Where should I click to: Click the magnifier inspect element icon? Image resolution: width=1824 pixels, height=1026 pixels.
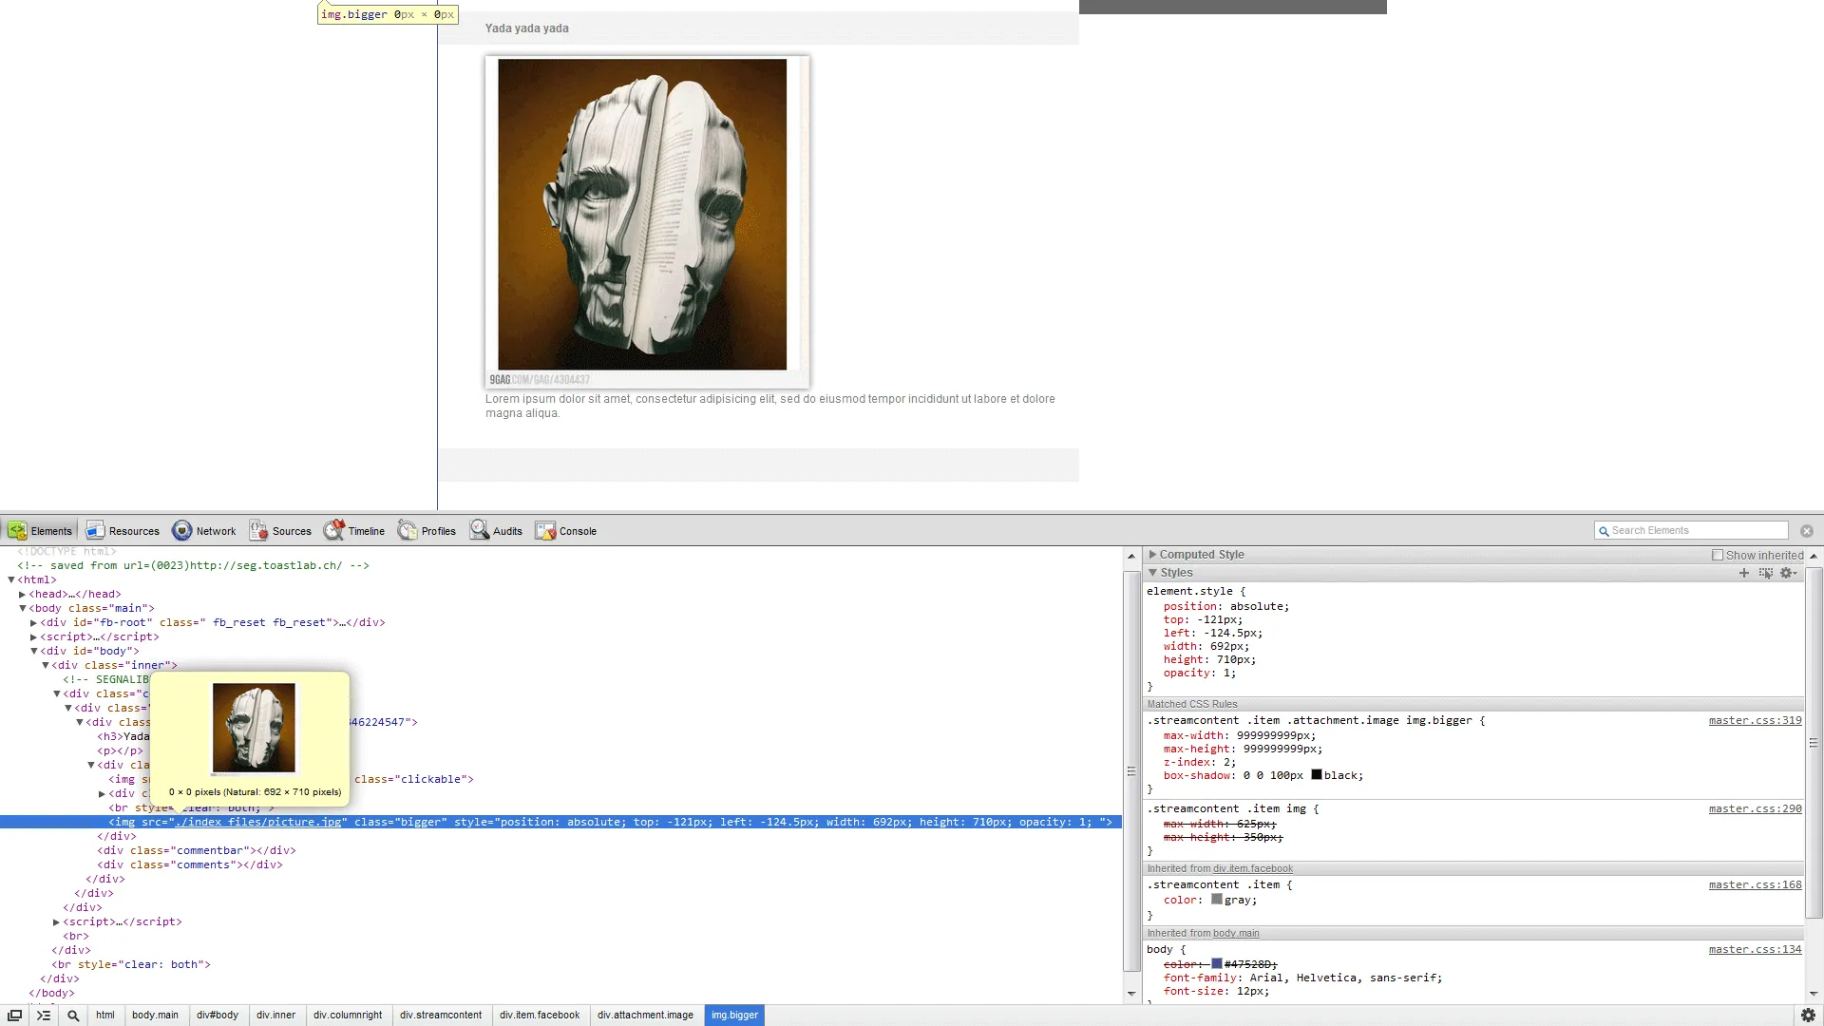tap(73, 1015)
